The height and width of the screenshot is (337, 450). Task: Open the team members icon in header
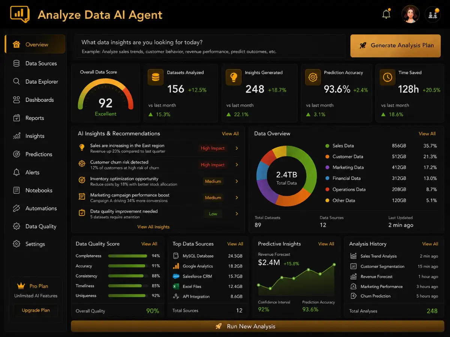[x=433, y=15]
